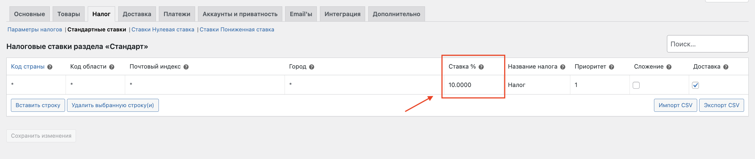Enable the Сложение checkbox in tax row

coord(636,85)
